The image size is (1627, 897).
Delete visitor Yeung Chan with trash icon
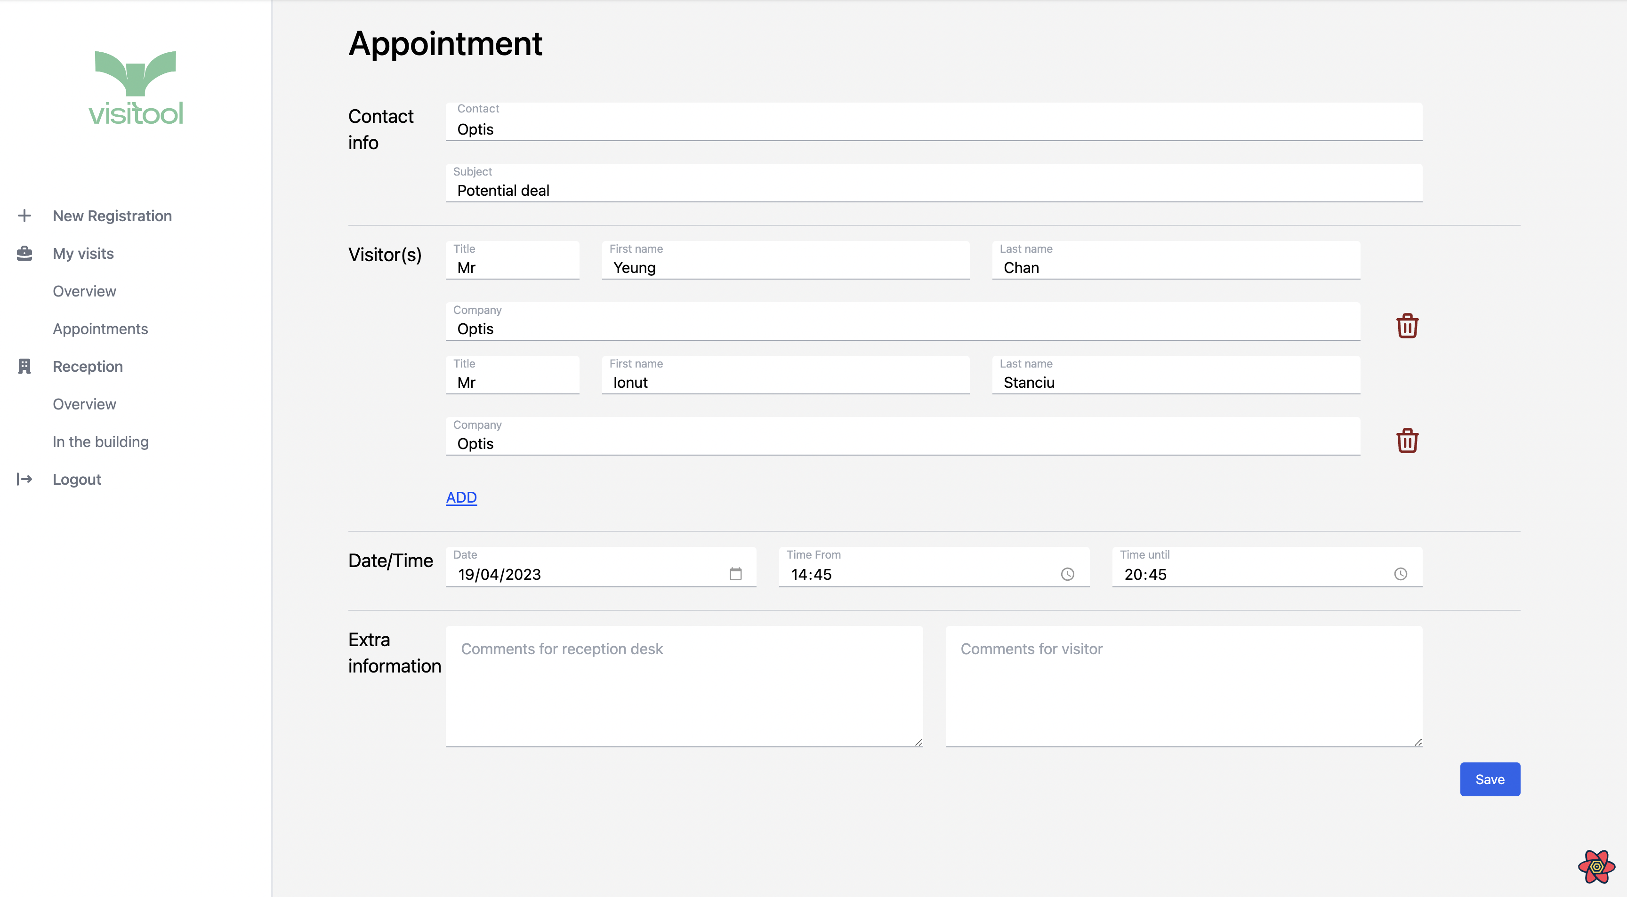[1407, 326]
